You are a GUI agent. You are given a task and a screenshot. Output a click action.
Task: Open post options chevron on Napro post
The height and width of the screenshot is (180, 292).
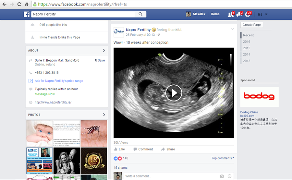tap(232, 29)
